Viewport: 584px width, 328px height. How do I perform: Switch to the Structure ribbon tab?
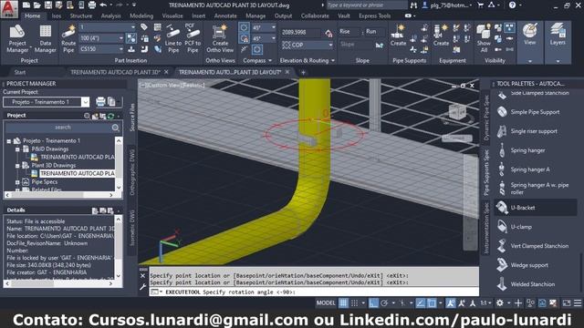81,16
